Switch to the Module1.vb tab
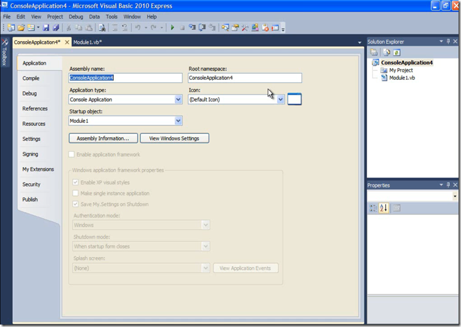The height and width of the screenshot is (327, 461). coord(87,42)
